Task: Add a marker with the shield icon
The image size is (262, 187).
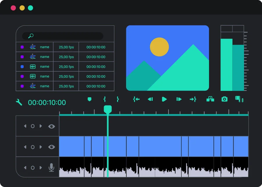Action: (x=90, y=99)
